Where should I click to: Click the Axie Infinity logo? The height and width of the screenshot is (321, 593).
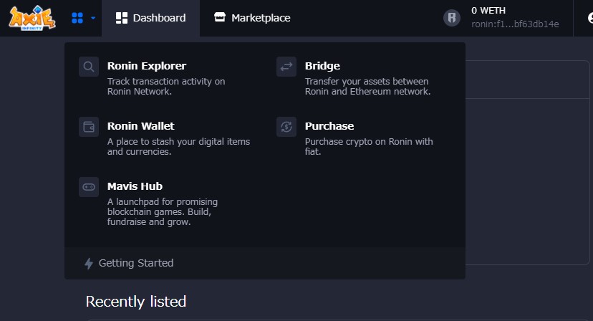(32, 18)
